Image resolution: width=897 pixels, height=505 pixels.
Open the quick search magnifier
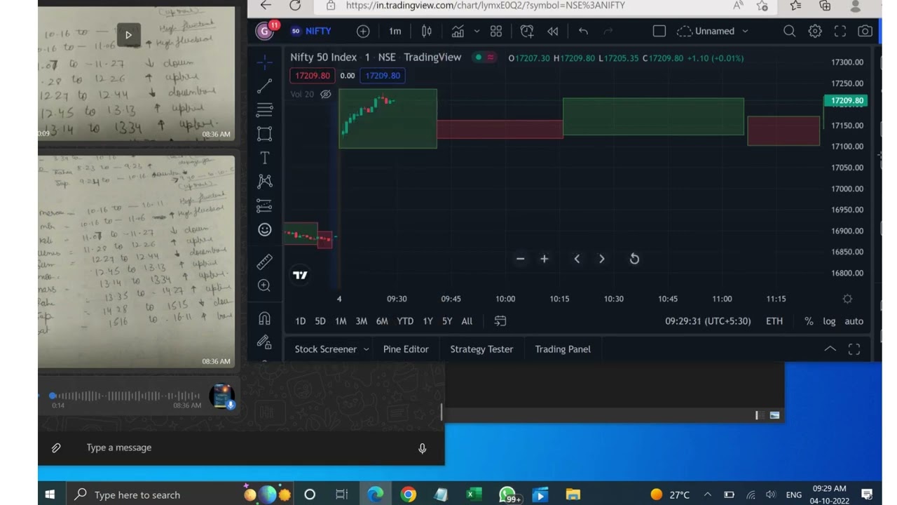click(789, 31)
